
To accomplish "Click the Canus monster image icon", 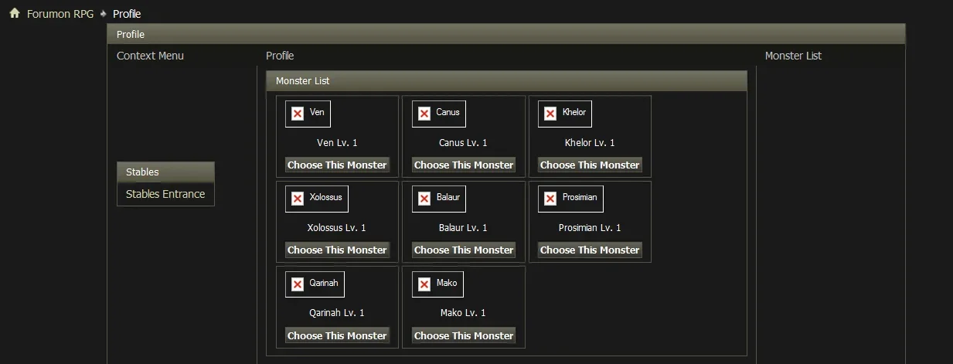I will click(x=439, y=114).
